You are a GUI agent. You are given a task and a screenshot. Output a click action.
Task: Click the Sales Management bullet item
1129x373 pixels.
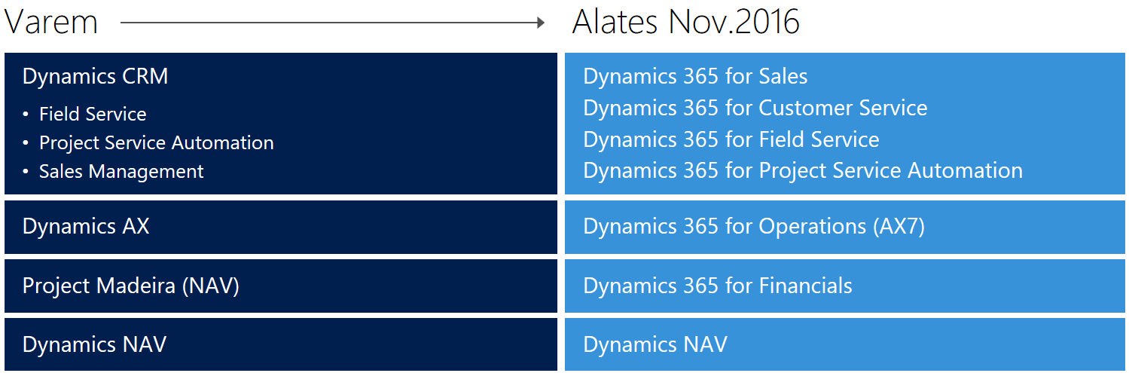(x=121, y=171)
